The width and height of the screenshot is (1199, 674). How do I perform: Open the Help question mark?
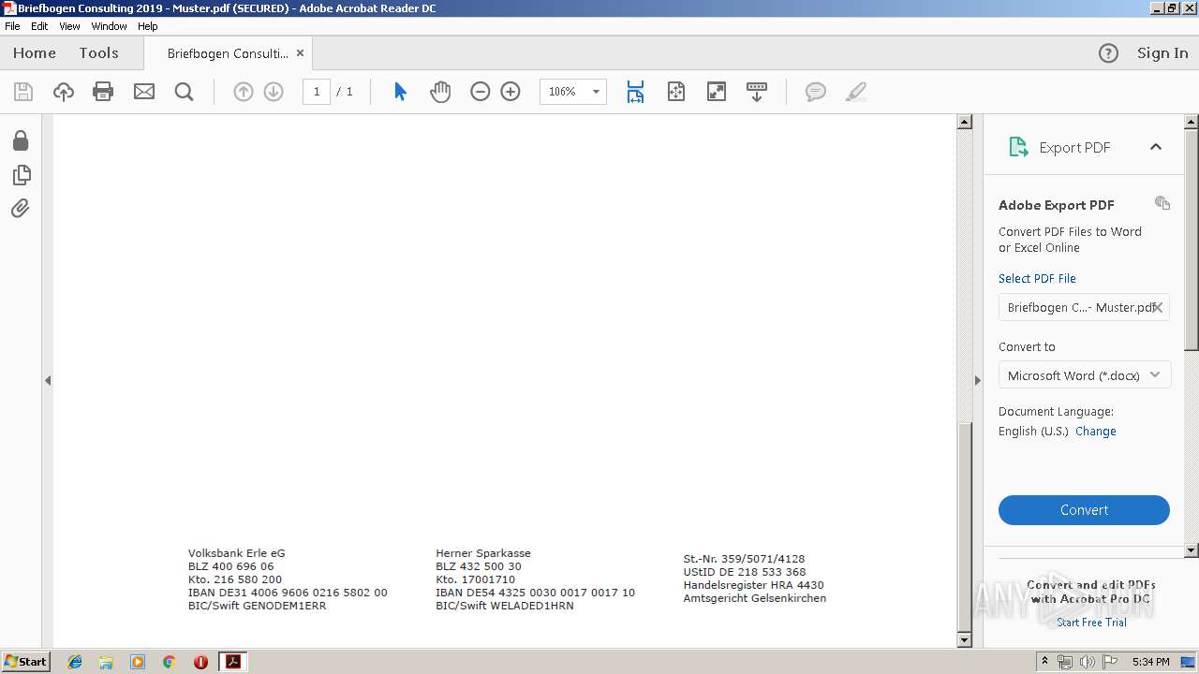(1108, 53)
